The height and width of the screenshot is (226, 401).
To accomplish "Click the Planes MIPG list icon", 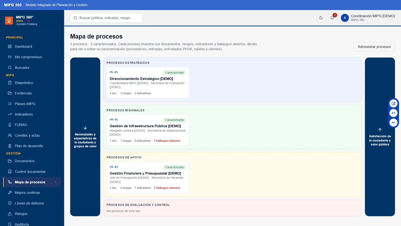I will pyautogui.click(x=10, y=104).
